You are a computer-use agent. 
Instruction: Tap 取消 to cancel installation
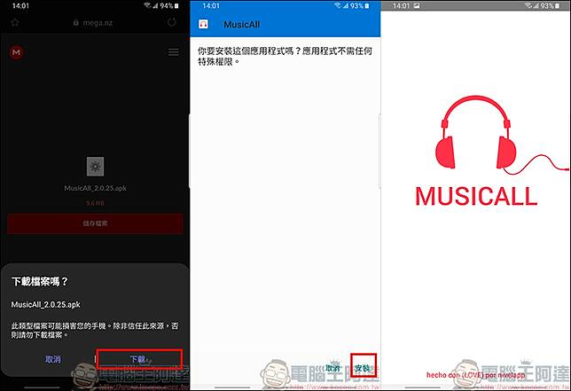[332, 368]
